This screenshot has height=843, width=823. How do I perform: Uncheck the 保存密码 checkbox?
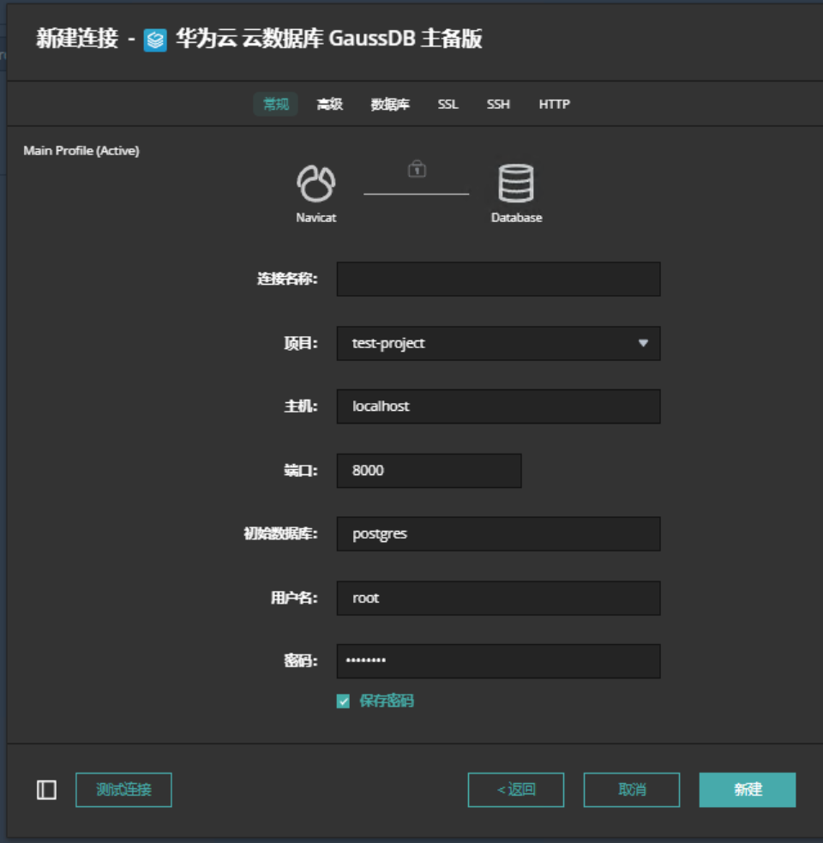pos(344,701)
